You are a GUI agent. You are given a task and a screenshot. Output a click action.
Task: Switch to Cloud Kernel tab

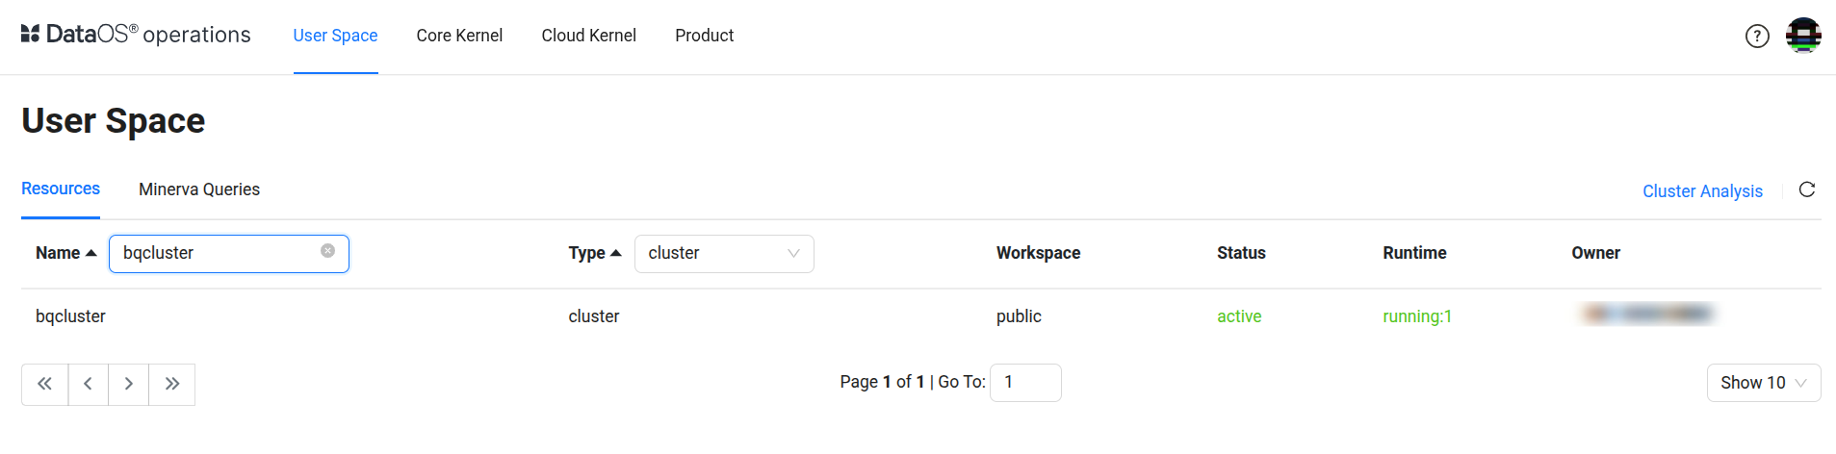pos(588,36)
